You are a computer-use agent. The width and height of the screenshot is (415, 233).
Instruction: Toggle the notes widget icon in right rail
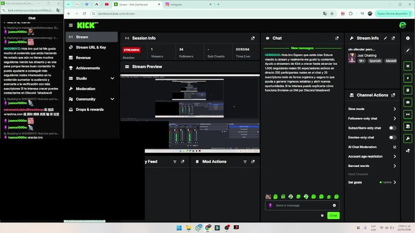[408, 90]
